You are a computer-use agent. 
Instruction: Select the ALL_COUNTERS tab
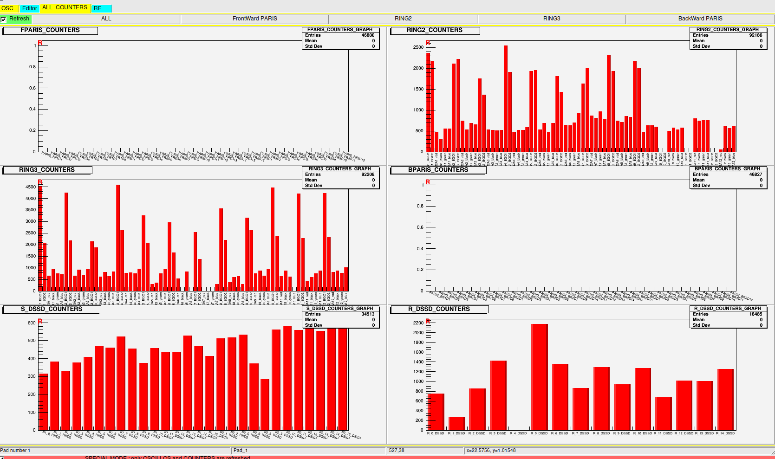[x=65, y=7]
